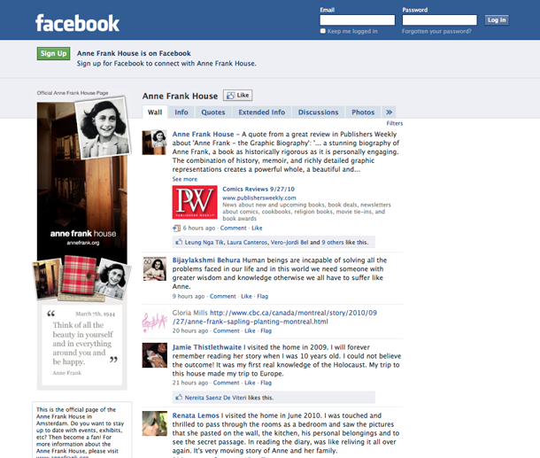Open Bijayalakshmi Behura's profile picture
This screenshot has width=540, height=458.
tap(156, 270)
